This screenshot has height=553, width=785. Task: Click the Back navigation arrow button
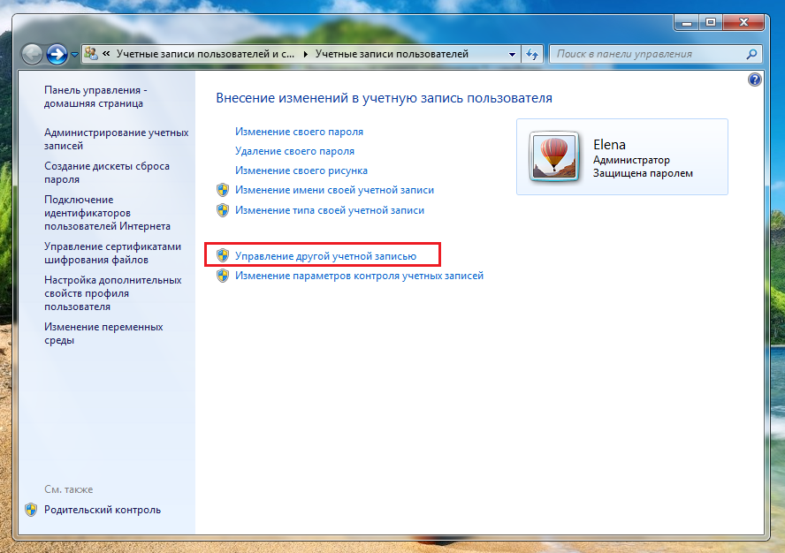(x=33, y=54)
